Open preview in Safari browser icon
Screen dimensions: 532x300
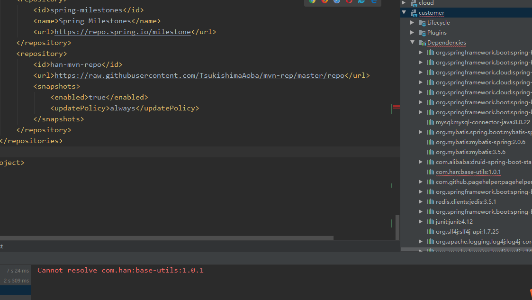337,1
